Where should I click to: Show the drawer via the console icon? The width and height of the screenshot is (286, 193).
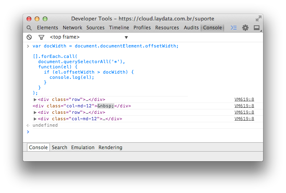[x=234, y=28]
